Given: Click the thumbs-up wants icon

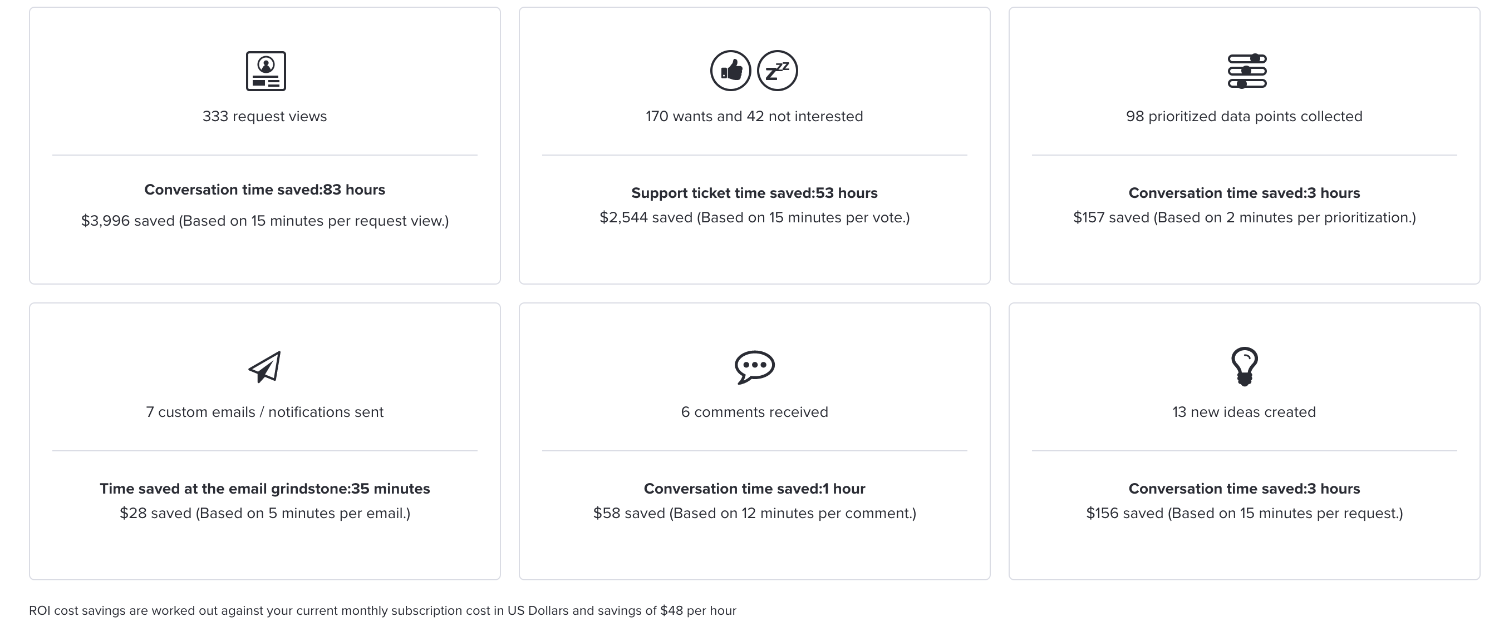Looking at the screenshot, I should tap(730, 71).
